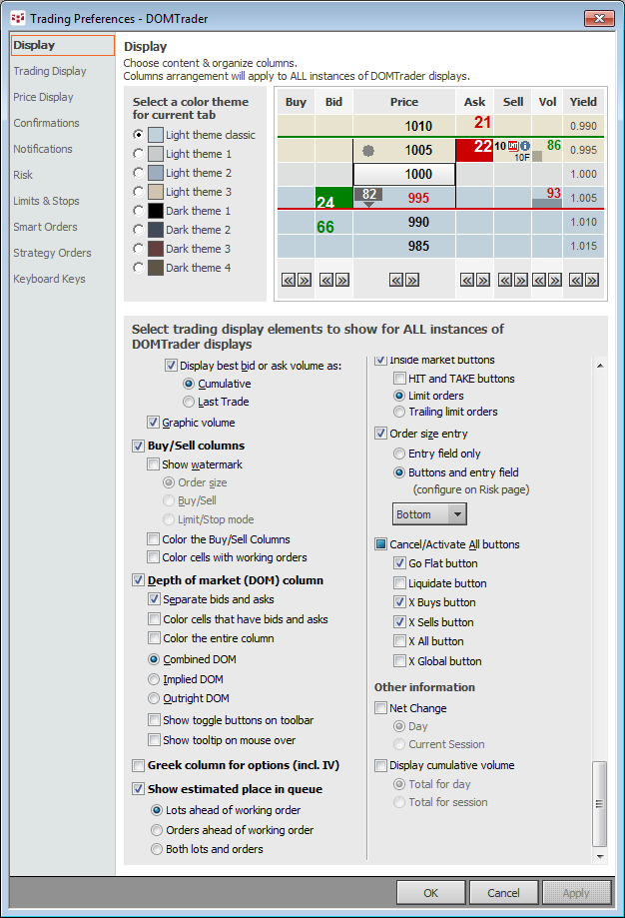
Task: Click the gray gear icon beside price 1005
Action: click(x=367, y=151)
